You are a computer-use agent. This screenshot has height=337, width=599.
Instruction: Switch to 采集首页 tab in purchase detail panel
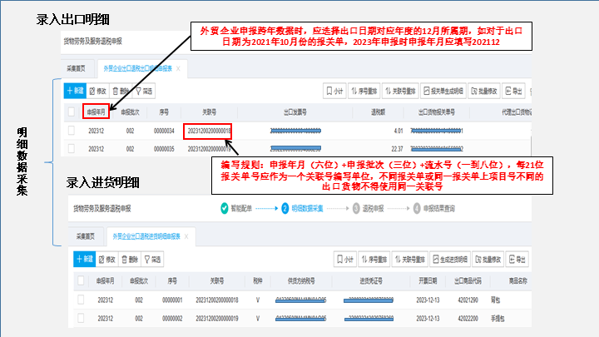coord(85,236)
